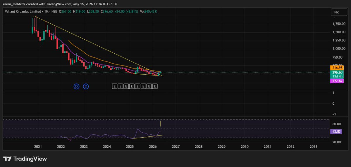Open the leftmost earnings E marker
The height and width of the screenshot is (167, 351).
pyautogui.click(x=114, y=86)
